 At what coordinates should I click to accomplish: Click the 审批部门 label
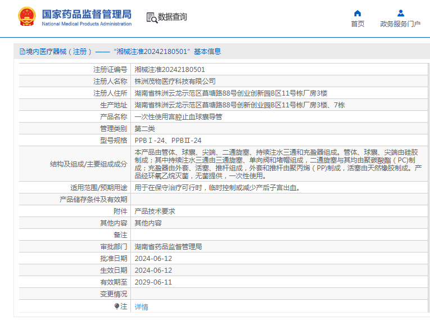click(x=114, y=247)
